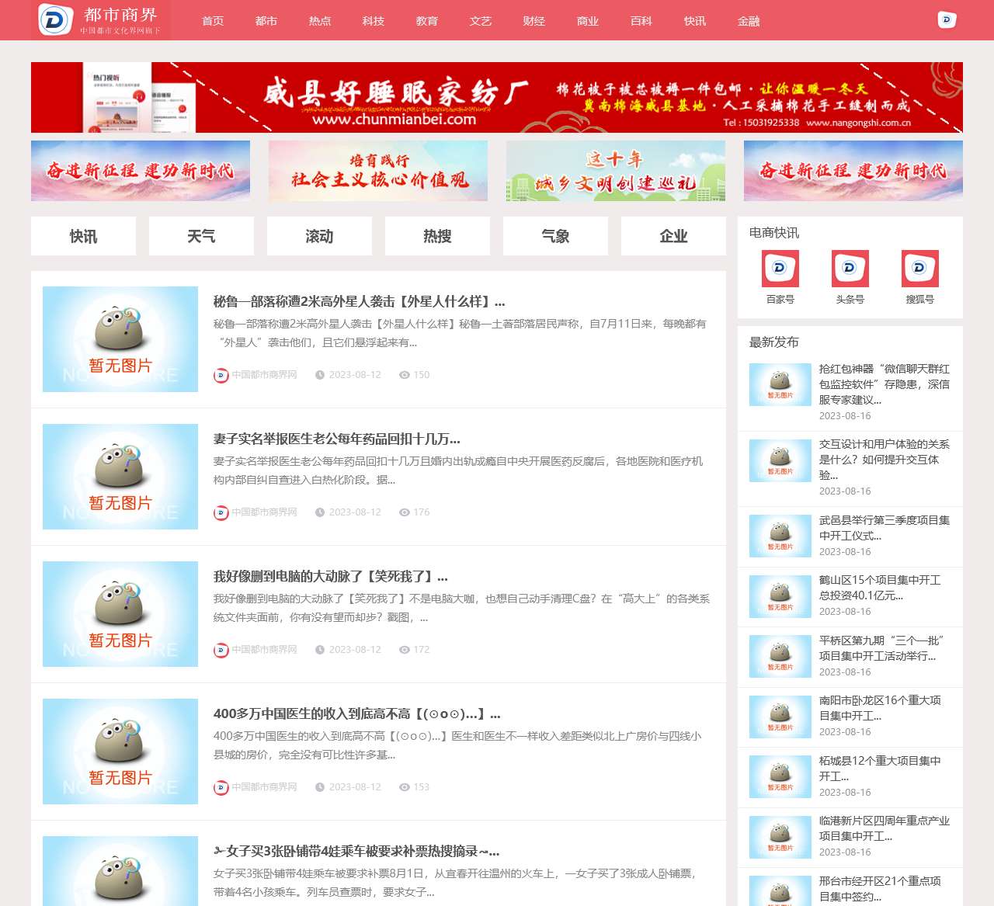Open 快讯 in the top navigation bar
Viewport: 994px width, 906px height.
pyautogui.click(x=695, y=21)
